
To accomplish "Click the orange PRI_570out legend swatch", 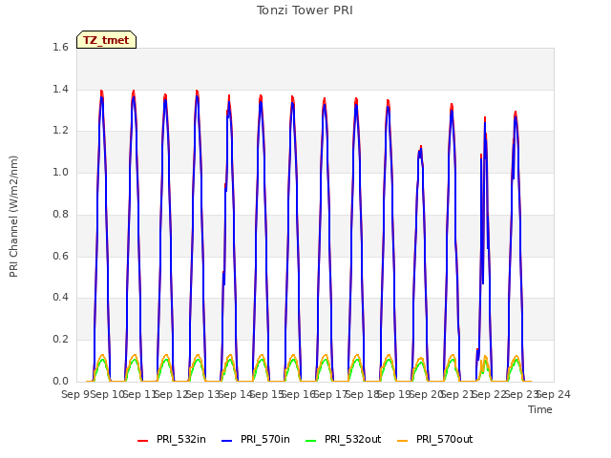I will click(403, 441).
